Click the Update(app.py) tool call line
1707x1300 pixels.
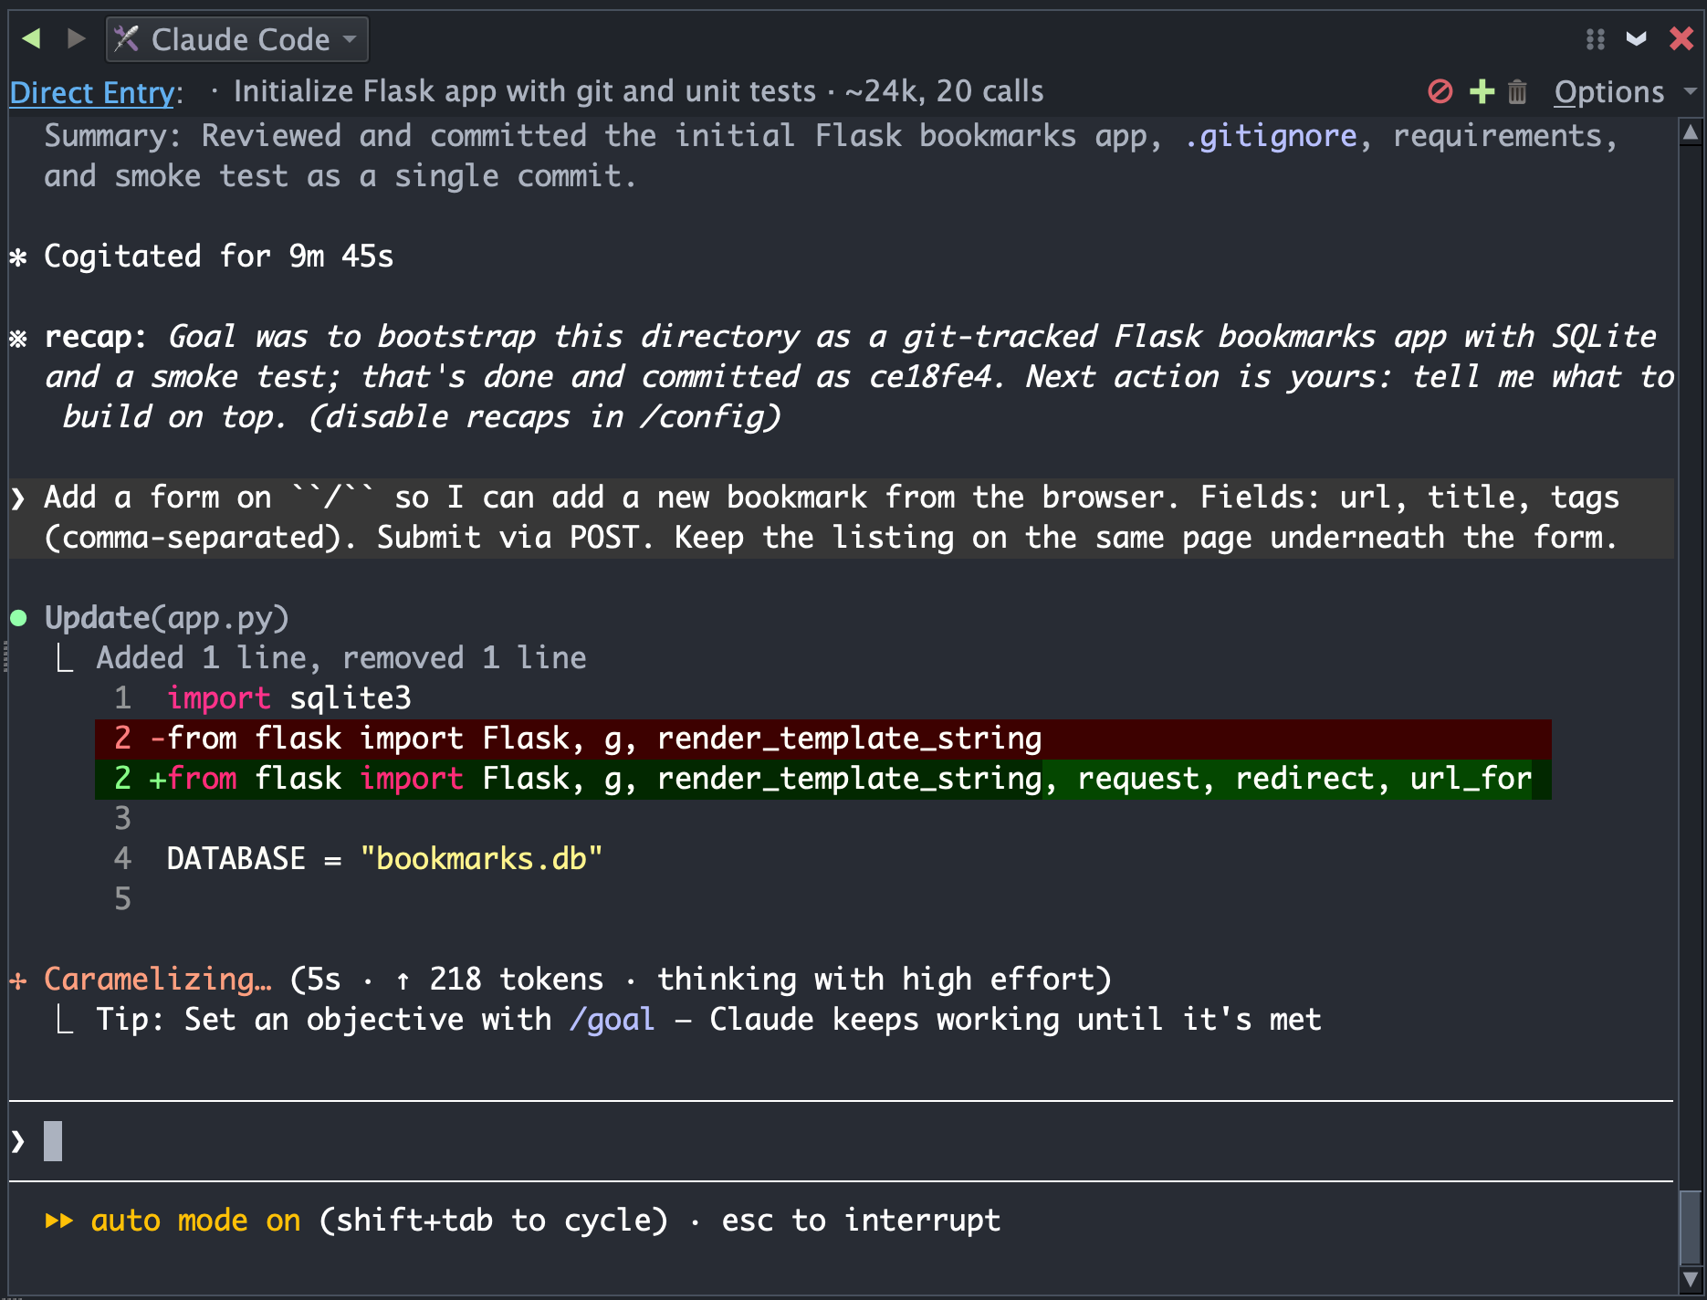pos(166,618)
